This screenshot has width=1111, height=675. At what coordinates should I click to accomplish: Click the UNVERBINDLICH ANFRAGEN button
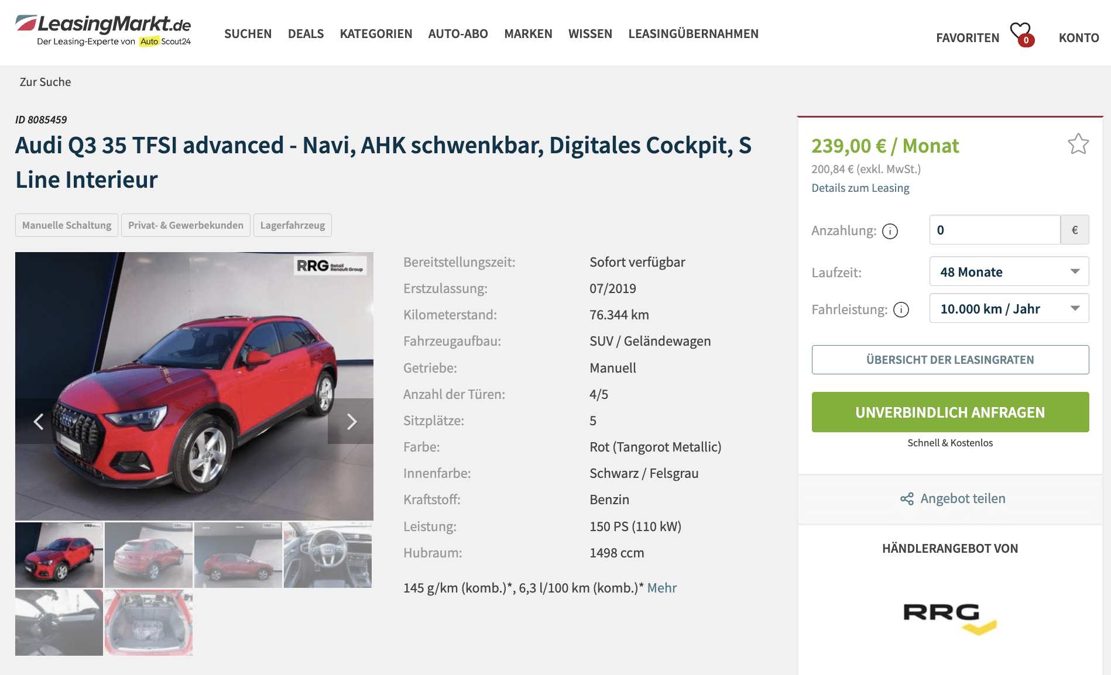tap(950, 412)
